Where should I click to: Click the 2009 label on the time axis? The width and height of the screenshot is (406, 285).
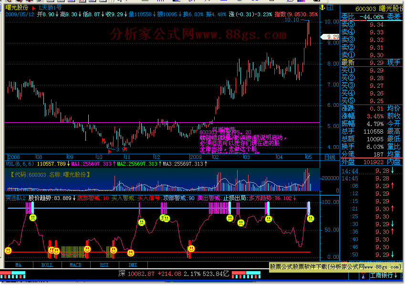[x=196, y=157]
